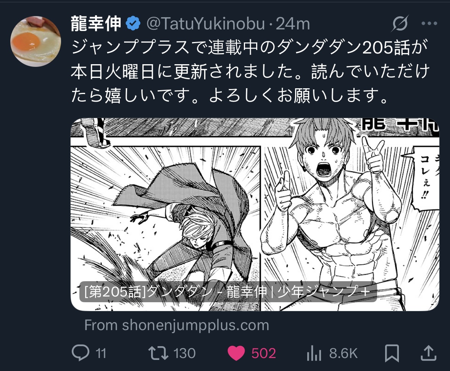
Task: Repost using the retweet arrows icon
Action: point(158,353)
